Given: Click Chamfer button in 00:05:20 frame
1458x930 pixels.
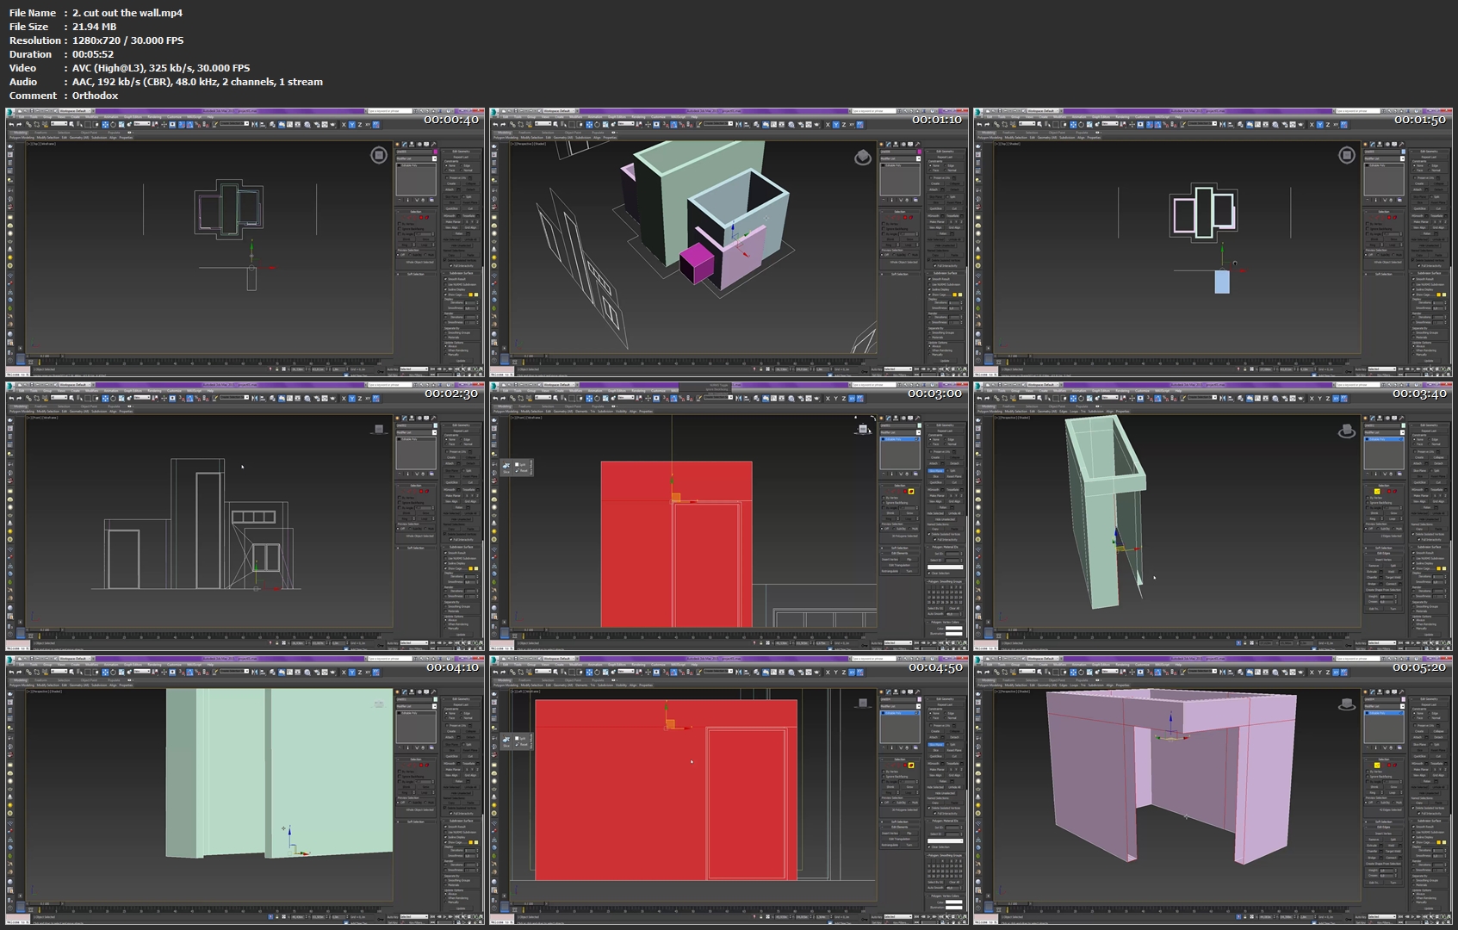Looking at the screenshot, I should [1372, 851].
